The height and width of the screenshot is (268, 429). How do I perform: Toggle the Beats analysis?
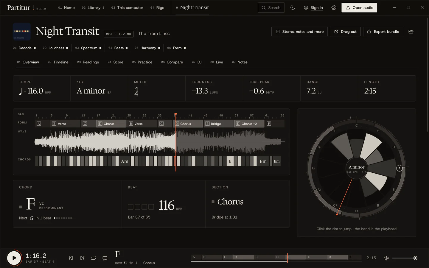118,48
